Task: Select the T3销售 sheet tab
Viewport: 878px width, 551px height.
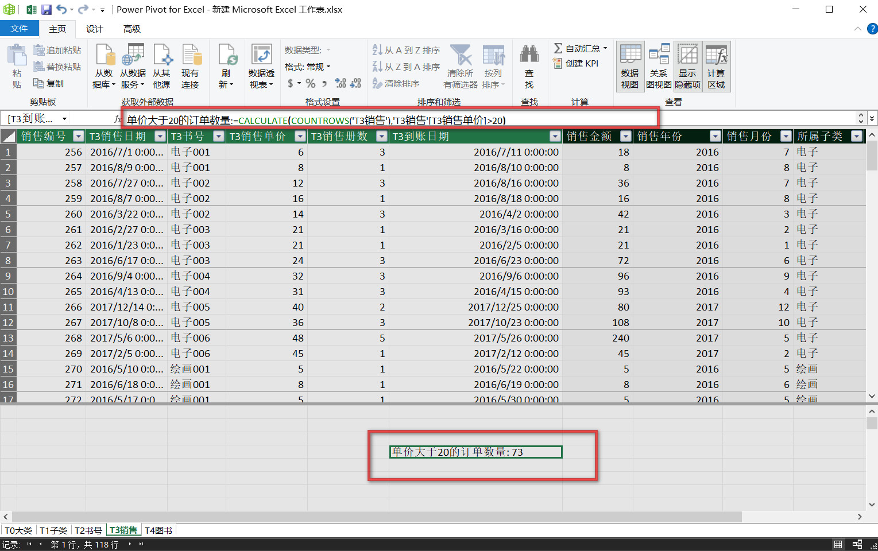Action: 123,530
